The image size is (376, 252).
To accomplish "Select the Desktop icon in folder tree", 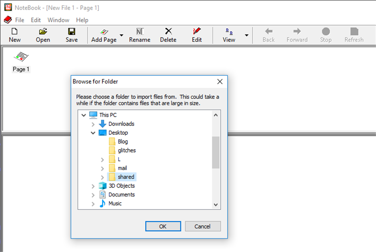I will [103, 133].
